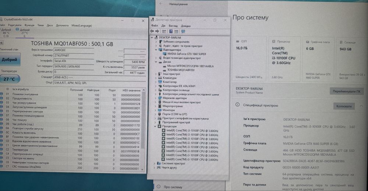Click the Процесор card icon in Settings

(x=274, y=41)
